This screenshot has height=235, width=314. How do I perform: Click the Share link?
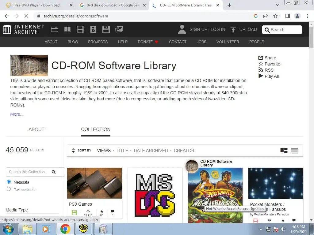coord(267,58)
